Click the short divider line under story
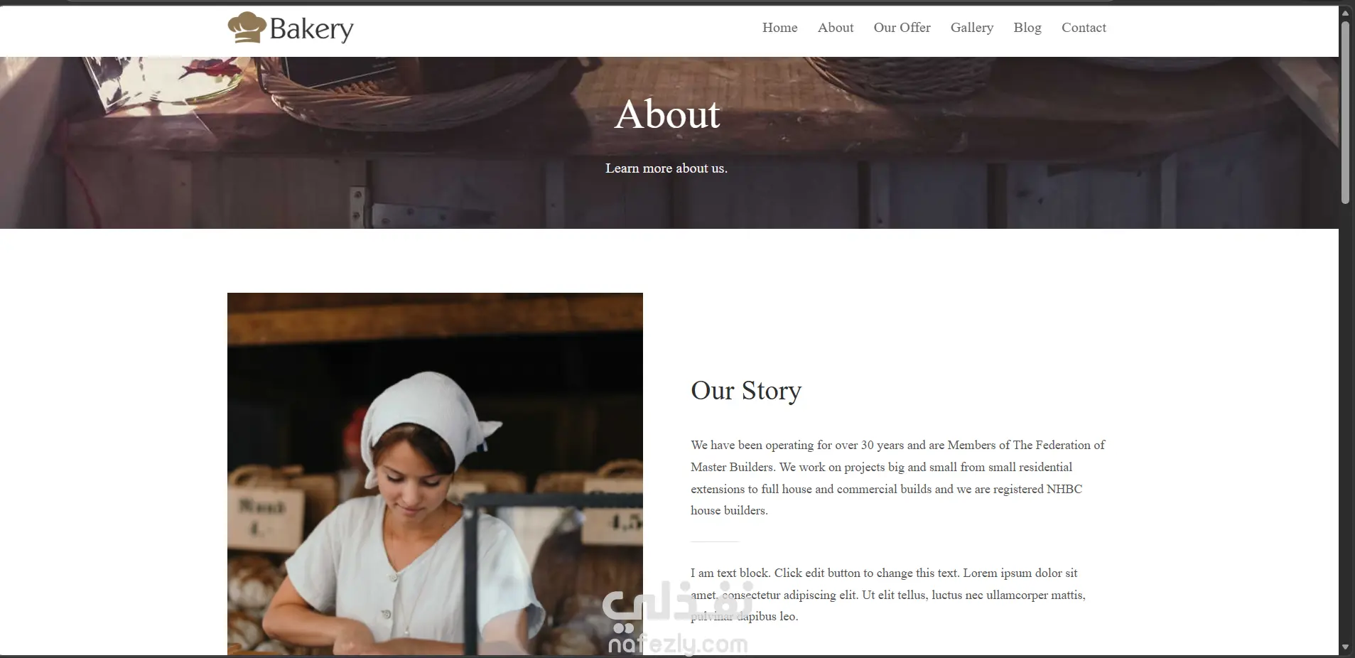 715,541
